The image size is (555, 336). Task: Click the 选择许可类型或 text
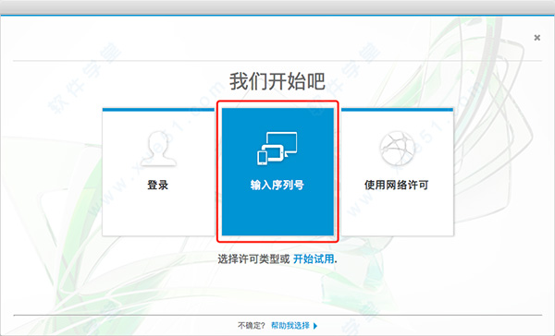point(253,259)
